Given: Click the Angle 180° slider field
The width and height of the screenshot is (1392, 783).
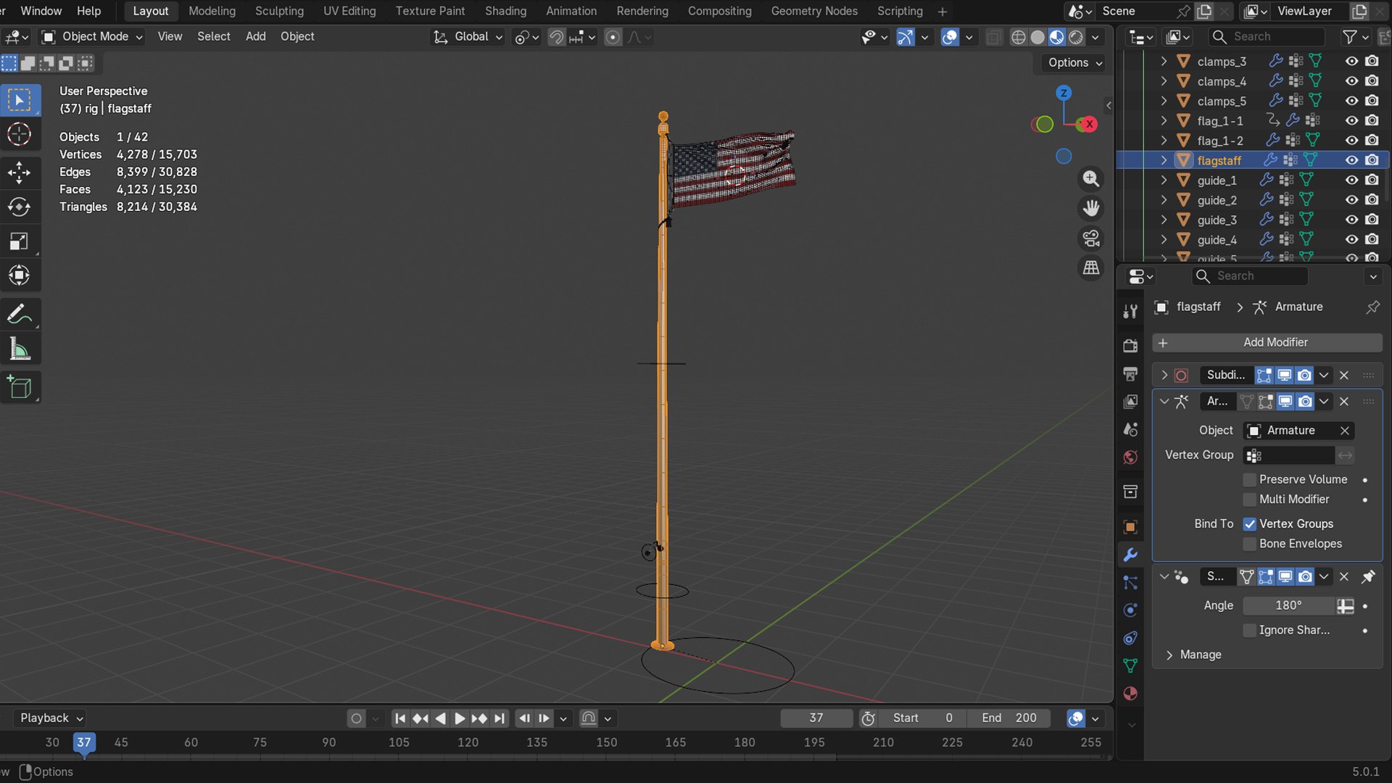Looking at the screenshot, I should point(1288,606).
